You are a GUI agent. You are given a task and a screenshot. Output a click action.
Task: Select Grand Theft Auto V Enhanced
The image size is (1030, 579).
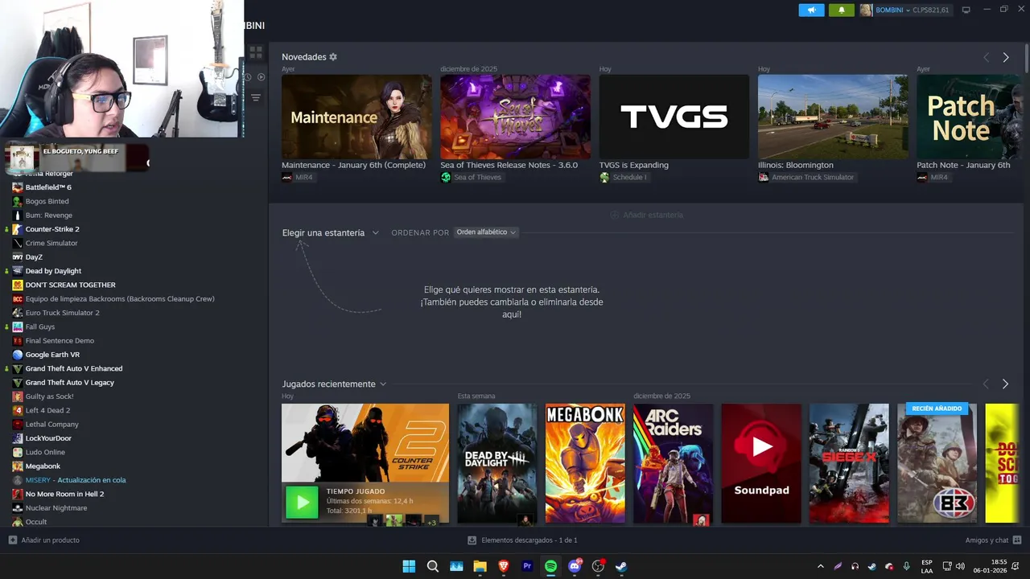74,368
